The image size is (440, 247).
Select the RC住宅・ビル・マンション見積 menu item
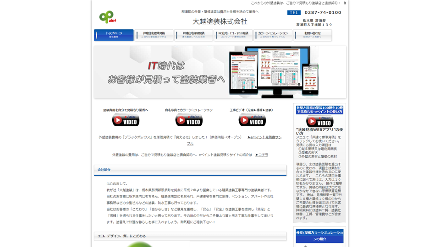(233, 35)
